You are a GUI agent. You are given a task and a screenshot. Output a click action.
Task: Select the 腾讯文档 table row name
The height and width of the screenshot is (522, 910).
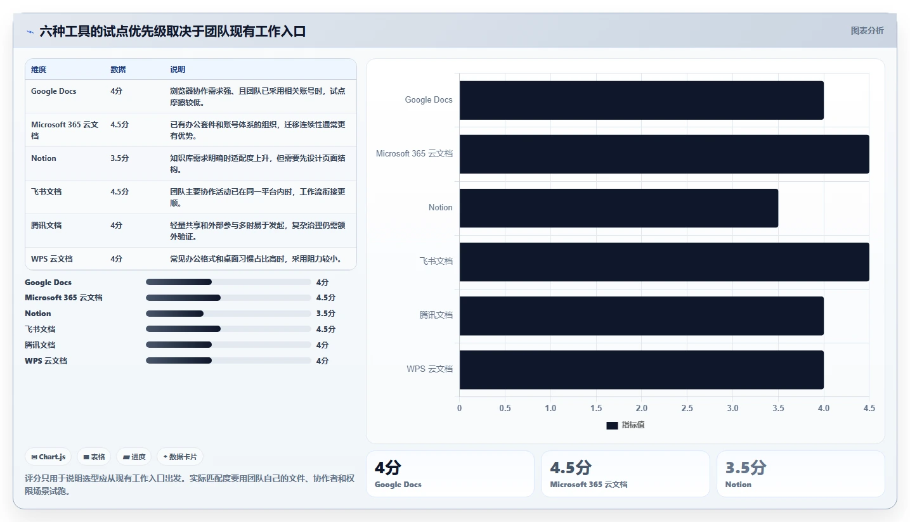tap(46, 226)
